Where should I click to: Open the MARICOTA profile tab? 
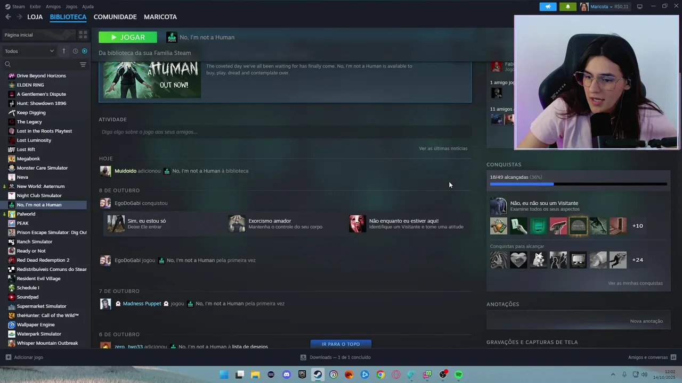point(160,17)
